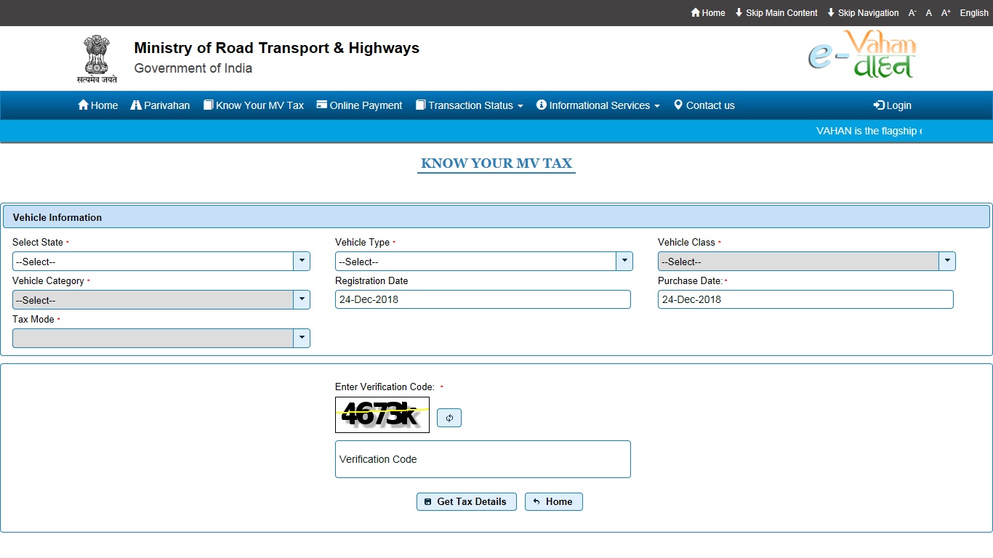The height and width of the screenshot is (558, 993).
Task: Click the Government of India emblem
Action: [97, 58]
